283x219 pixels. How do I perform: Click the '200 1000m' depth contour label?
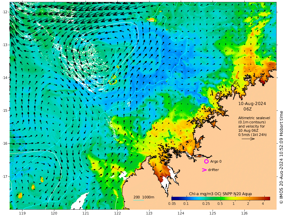click(x=144, y=197)
